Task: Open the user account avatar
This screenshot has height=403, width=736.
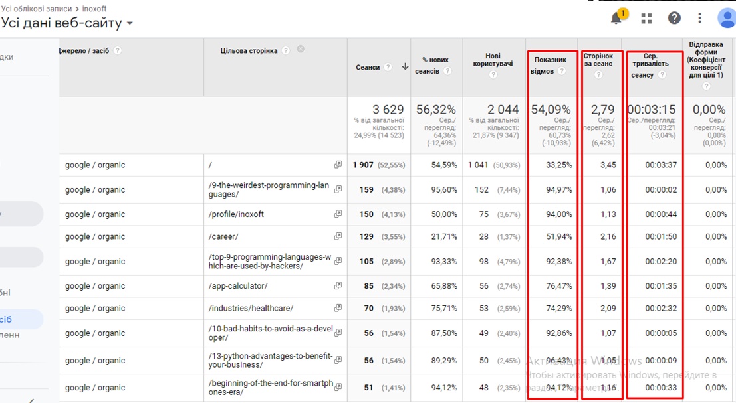Action: pos(727,18)
